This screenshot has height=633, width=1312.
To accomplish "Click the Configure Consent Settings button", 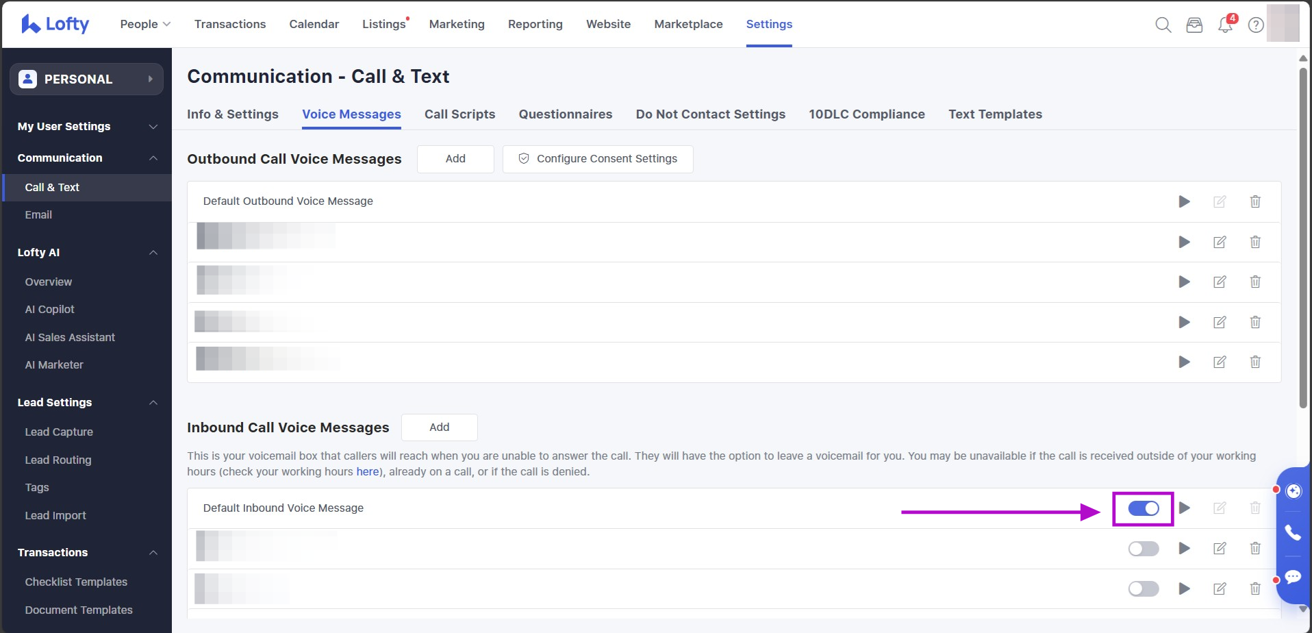I will [x=598, y=159].
